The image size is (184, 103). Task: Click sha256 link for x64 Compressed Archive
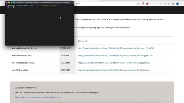click(146, 63)
